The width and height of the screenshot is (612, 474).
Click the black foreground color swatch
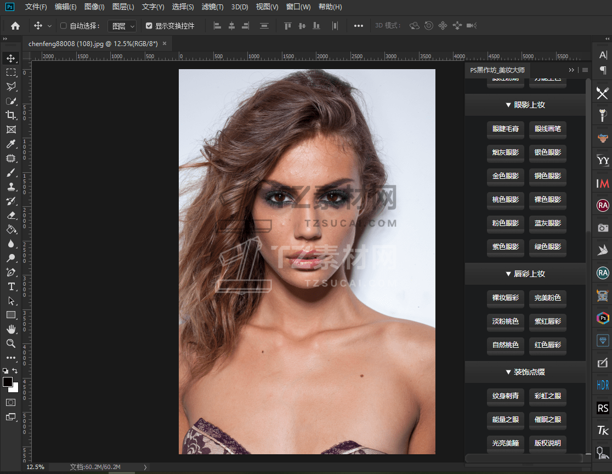(x=8, y=382)
